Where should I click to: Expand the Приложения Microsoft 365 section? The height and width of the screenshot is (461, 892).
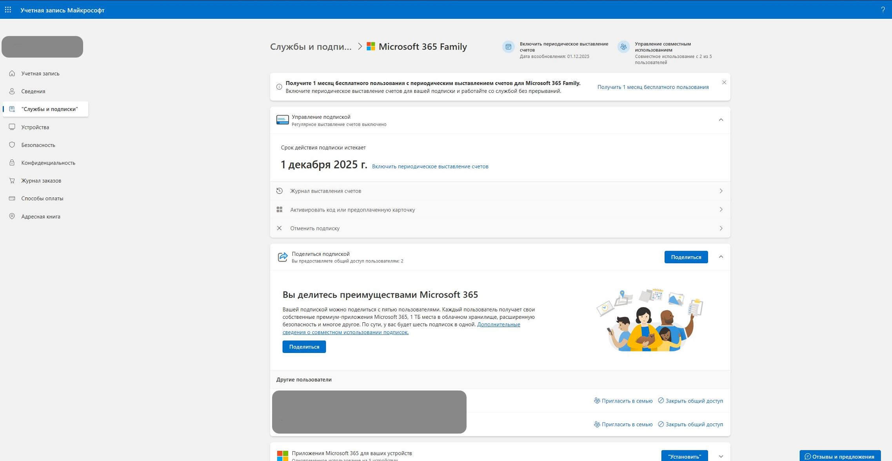(721, 456)
